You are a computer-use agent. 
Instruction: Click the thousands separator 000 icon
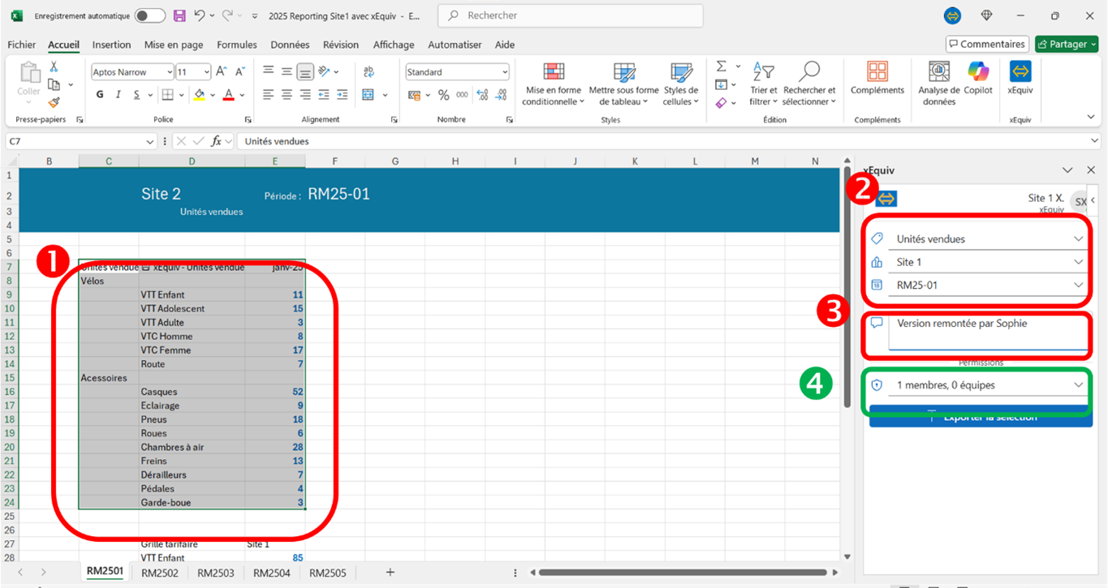click(x=462, y=95)
